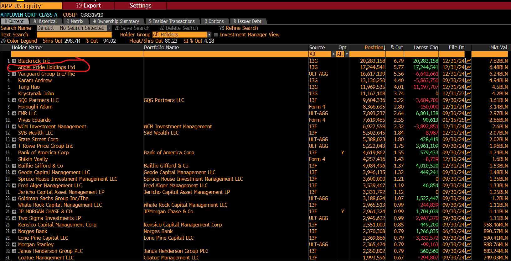Sort by the % Out column header
Viewport: 511px width, 261px height.
397,48
